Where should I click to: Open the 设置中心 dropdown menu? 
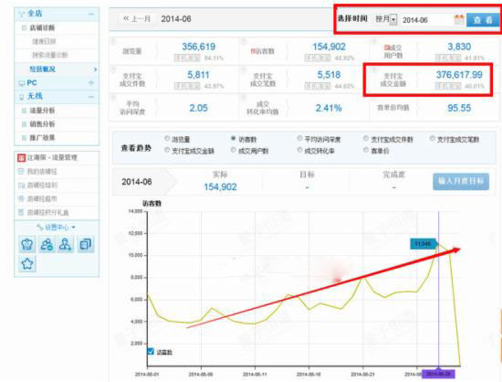pyautogui.click(x=57, y=228)
